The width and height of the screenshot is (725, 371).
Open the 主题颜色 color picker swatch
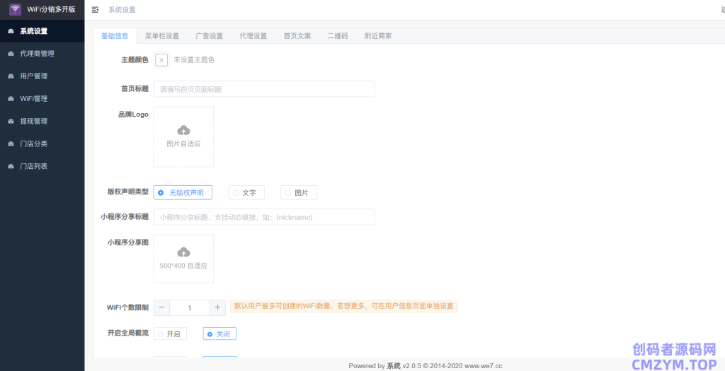(161, 60)
